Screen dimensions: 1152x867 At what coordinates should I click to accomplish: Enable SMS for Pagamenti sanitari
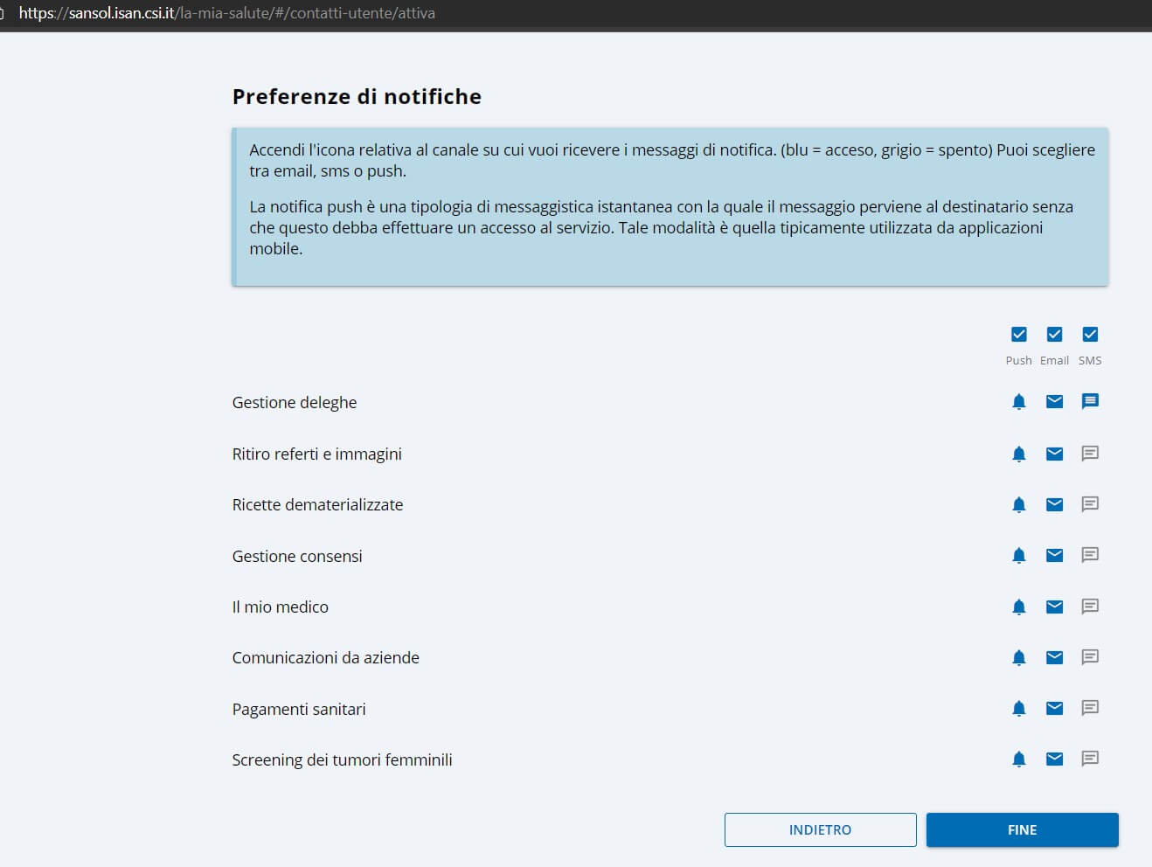(1089, 709)
